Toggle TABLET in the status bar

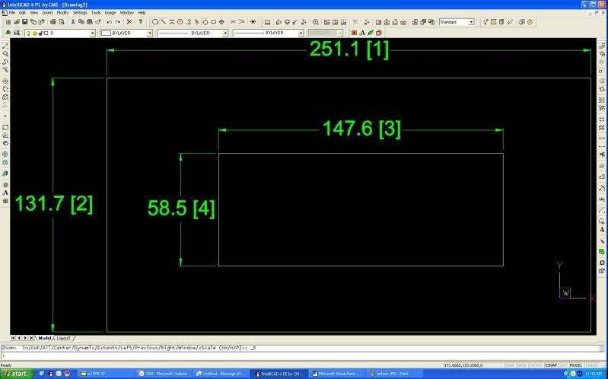pos(592,365)
